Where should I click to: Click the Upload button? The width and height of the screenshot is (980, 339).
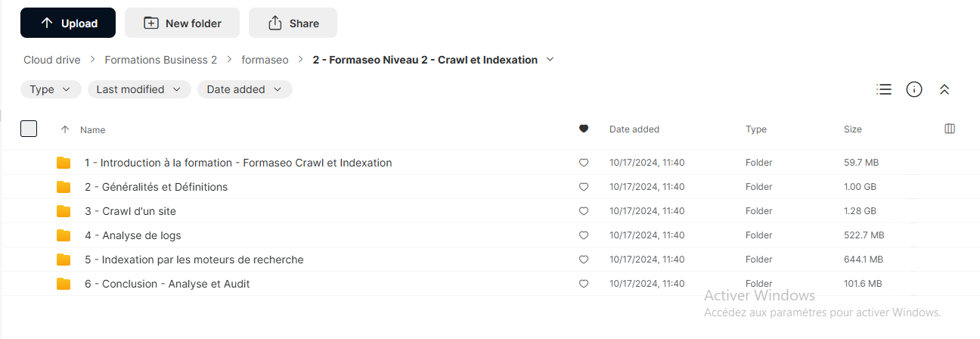(x=68, y=23)
